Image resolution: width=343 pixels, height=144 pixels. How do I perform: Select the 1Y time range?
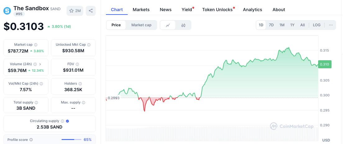[292, 25]
